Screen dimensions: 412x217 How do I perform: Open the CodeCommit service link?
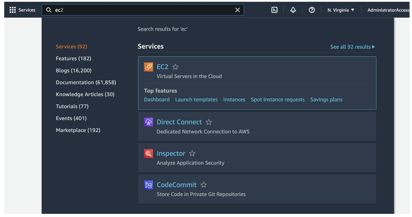pos(177,185)
